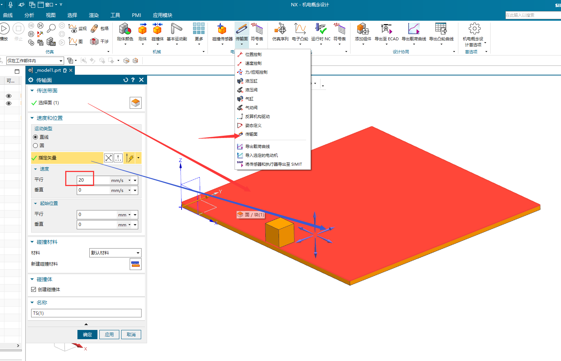Open the More (更多) mechanical gallery

(x=199, y=32)
